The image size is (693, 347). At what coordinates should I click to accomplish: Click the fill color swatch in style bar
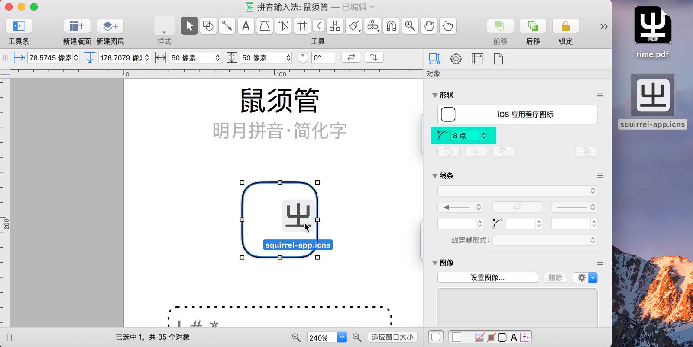(457, 337)
